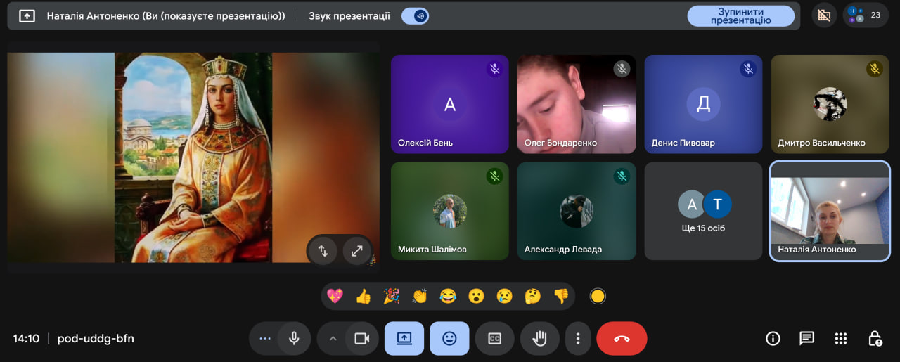900x362 pixels.
Task: Send the thumbs up reaction
Action: pyautogui.click(x=363, y=296)
